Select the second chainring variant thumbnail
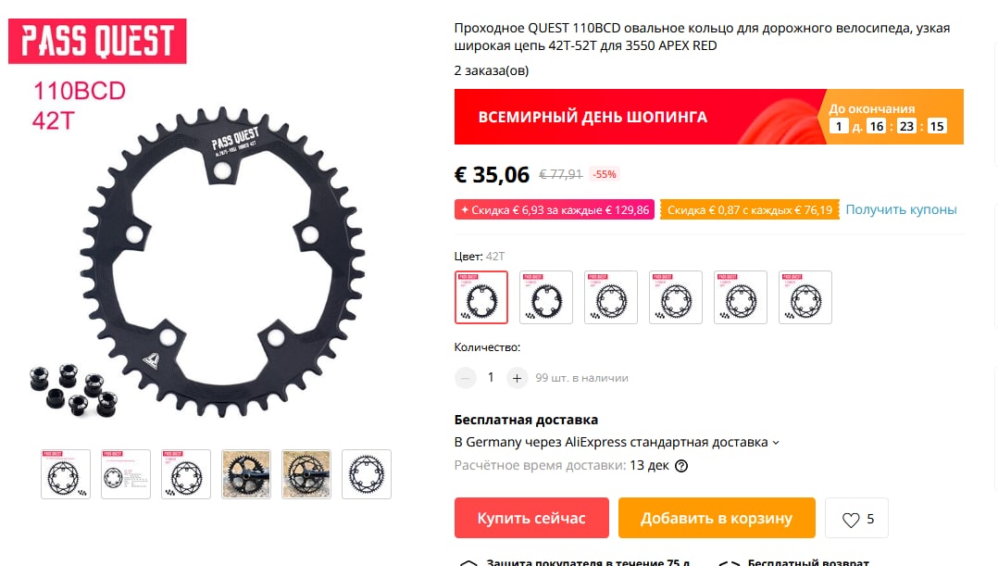 click(546, 297)
